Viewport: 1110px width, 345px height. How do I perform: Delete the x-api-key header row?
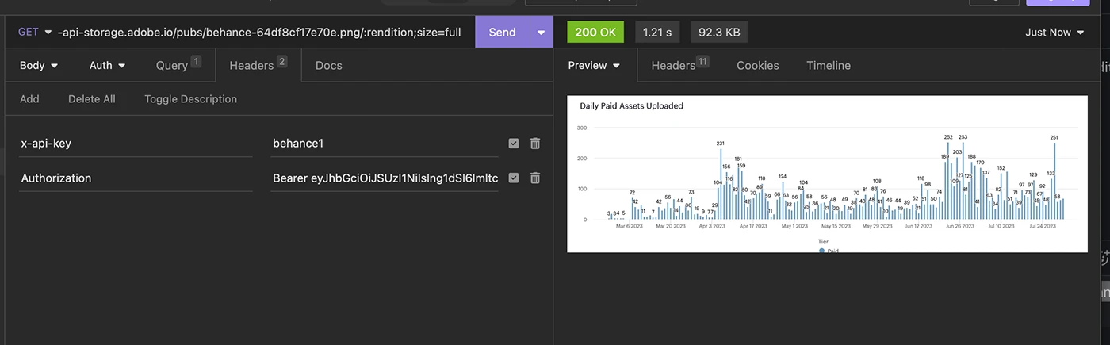(x=535, y=144)
